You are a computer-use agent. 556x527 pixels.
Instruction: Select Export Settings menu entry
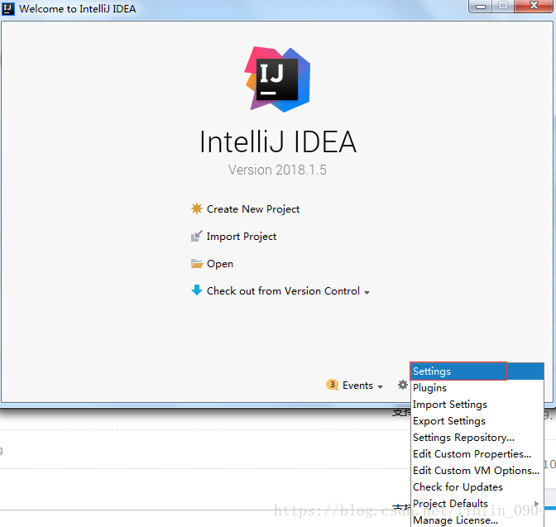[477, 421]
